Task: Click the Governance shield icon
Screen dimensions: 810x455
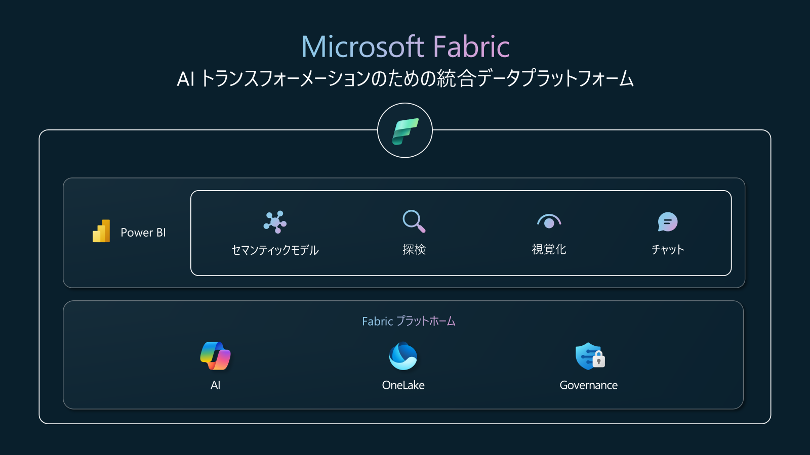Action: [x=590, y=356]
